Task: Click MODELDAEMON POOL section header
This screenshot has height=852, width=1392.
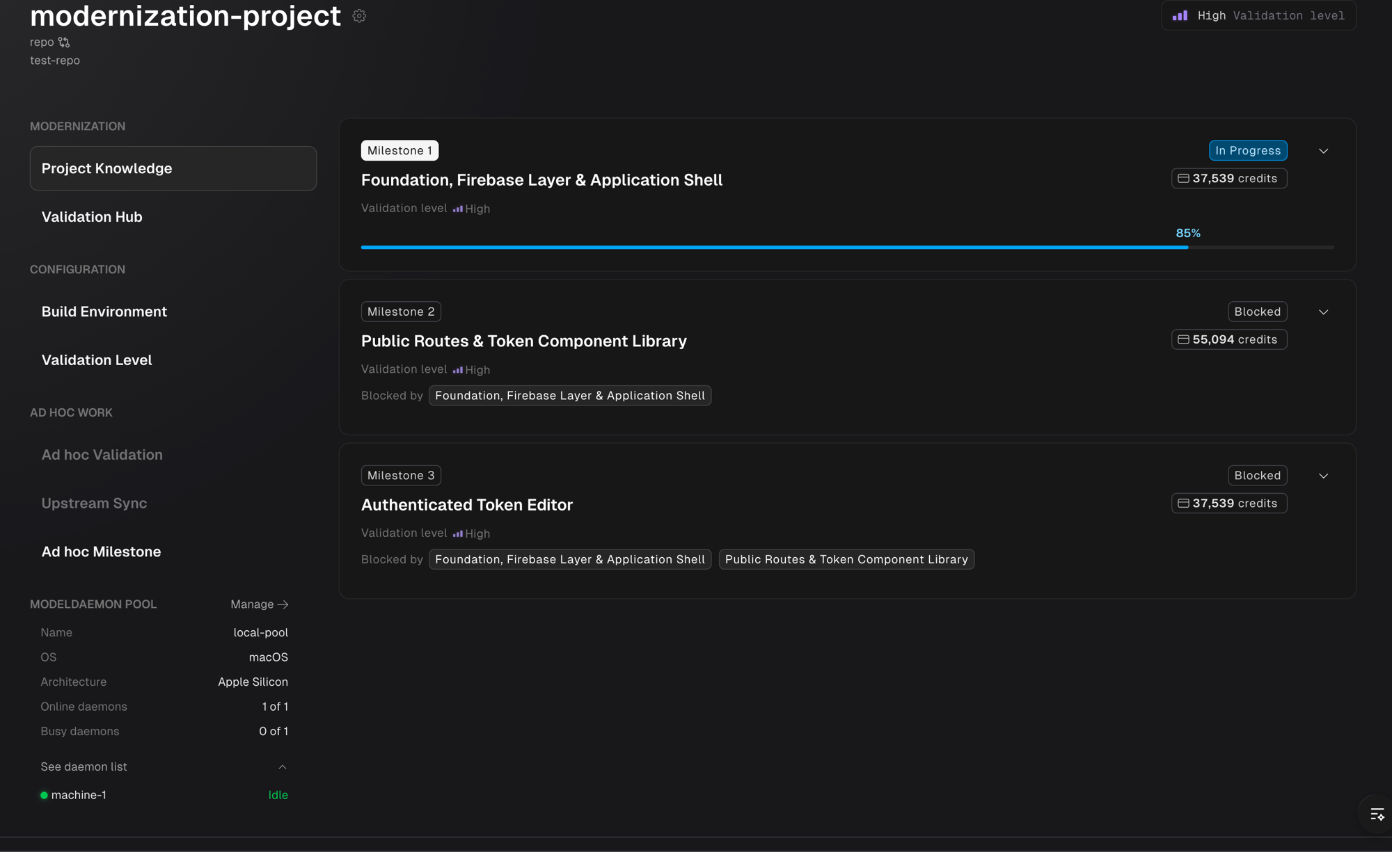Action: [93, 604]
